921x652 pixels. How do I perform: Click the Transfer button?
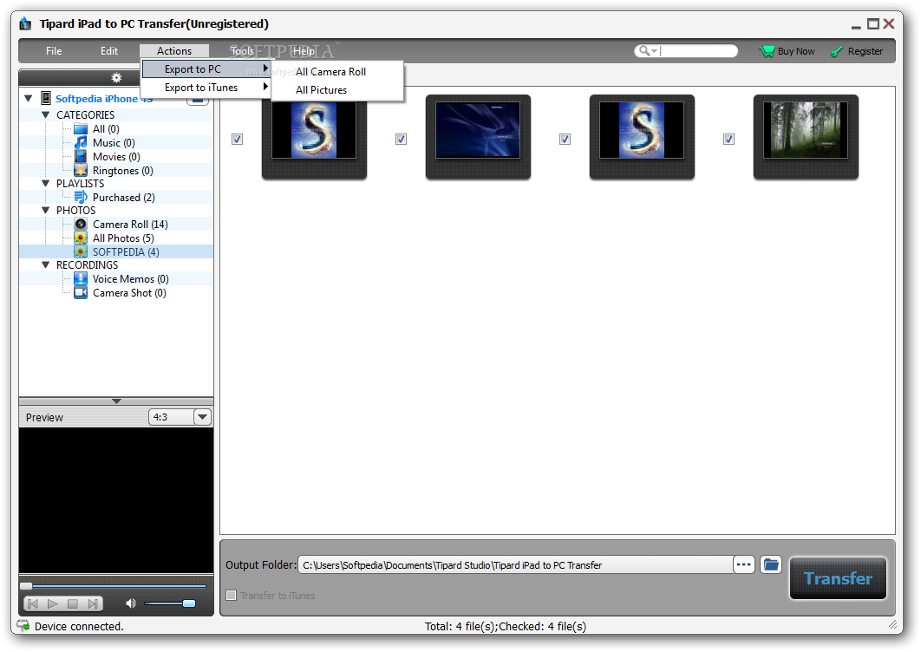pos(838,578)
